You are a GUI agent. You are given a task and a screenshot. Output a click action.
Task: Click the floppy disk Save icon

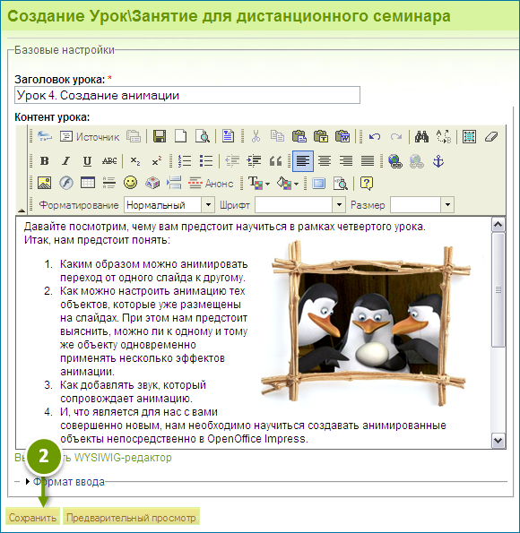click(x=160, y=136)
